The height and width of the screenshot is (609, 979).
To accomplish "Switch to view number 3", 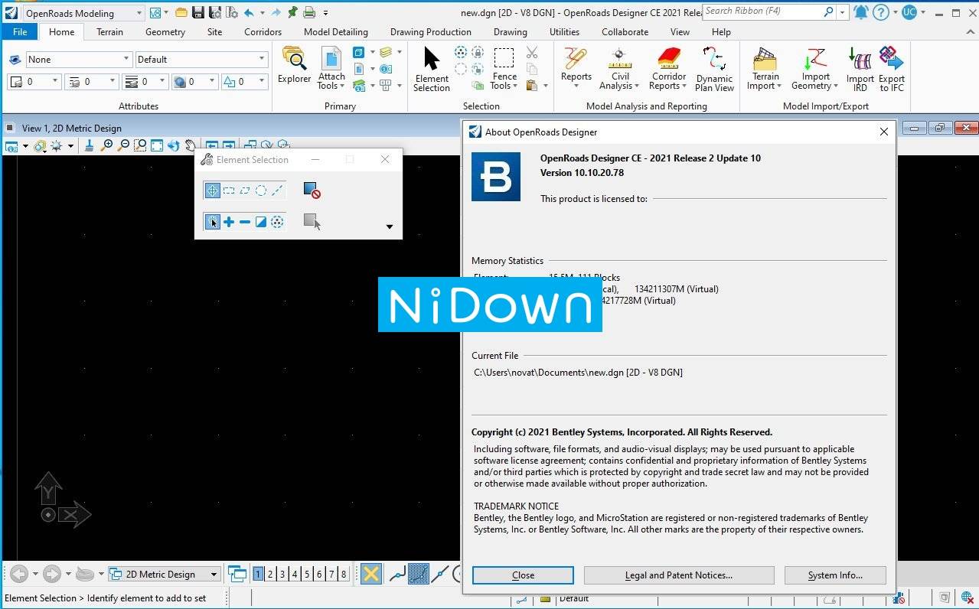I will (282, 574).
